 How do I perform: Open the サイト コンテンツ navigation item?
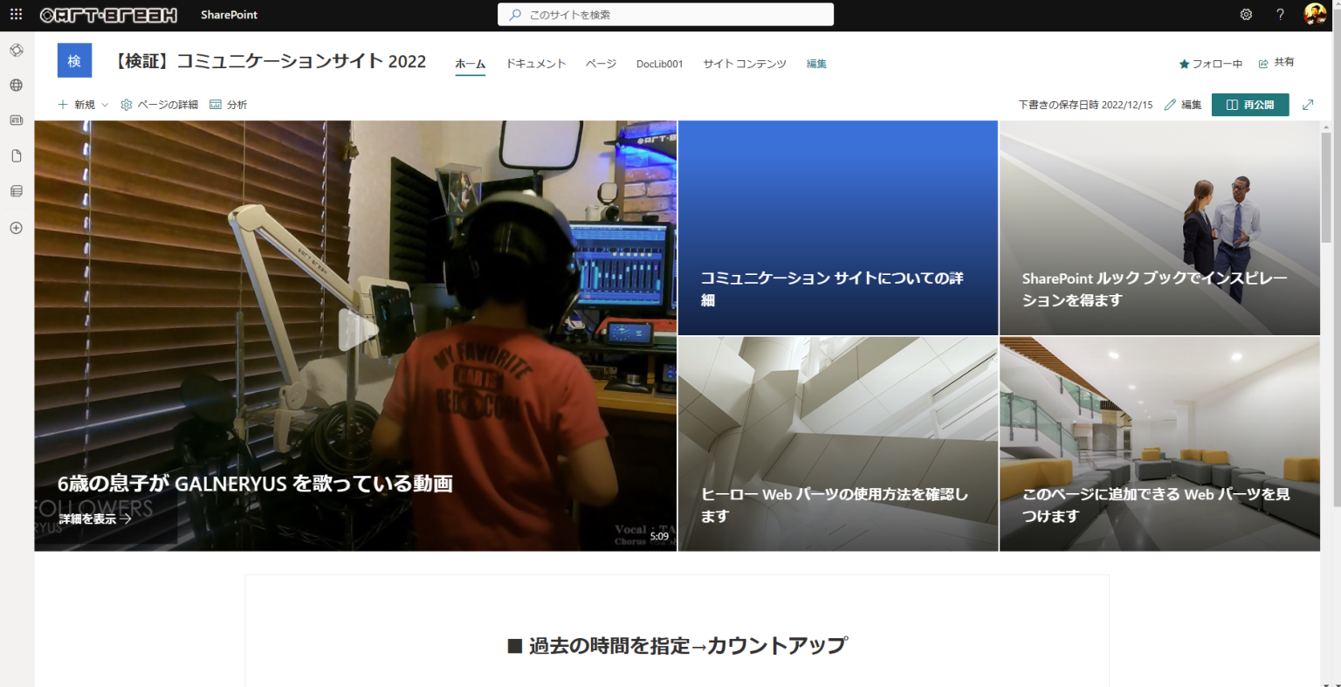(744, 63)
